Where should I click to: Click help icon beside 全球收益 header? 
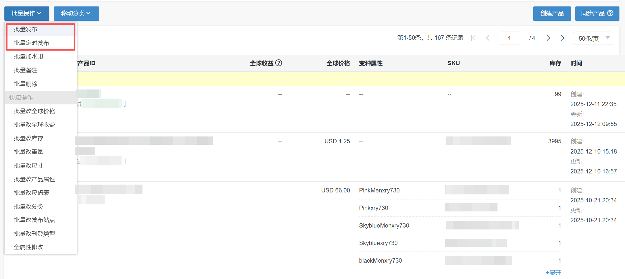pos(279,63)
